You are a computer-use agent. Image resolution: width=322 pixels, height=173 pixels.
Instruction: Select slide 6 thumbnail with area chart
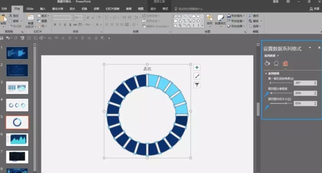tap(17, 140)
